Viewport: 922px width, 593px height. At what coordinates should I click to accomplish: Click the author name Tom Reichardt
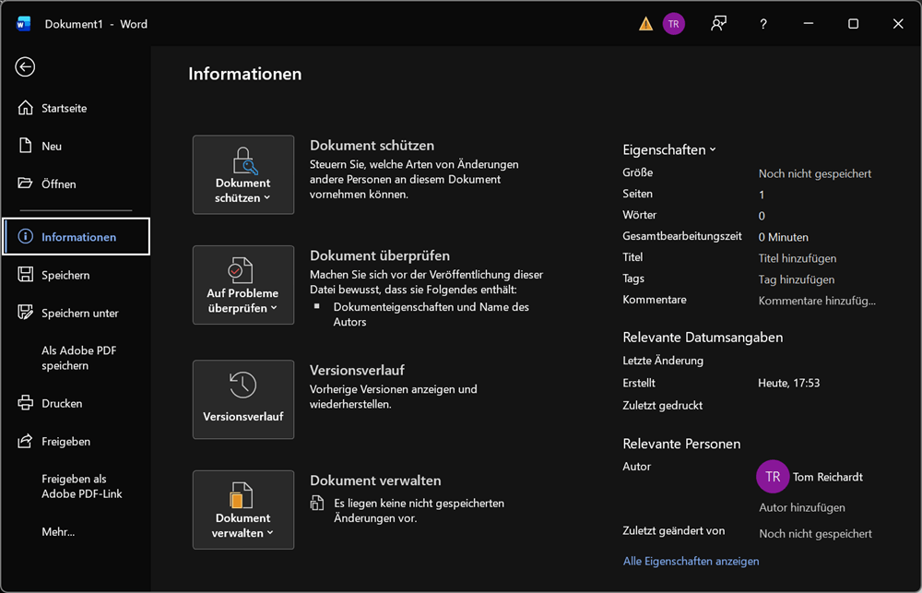tap(828, 477)
